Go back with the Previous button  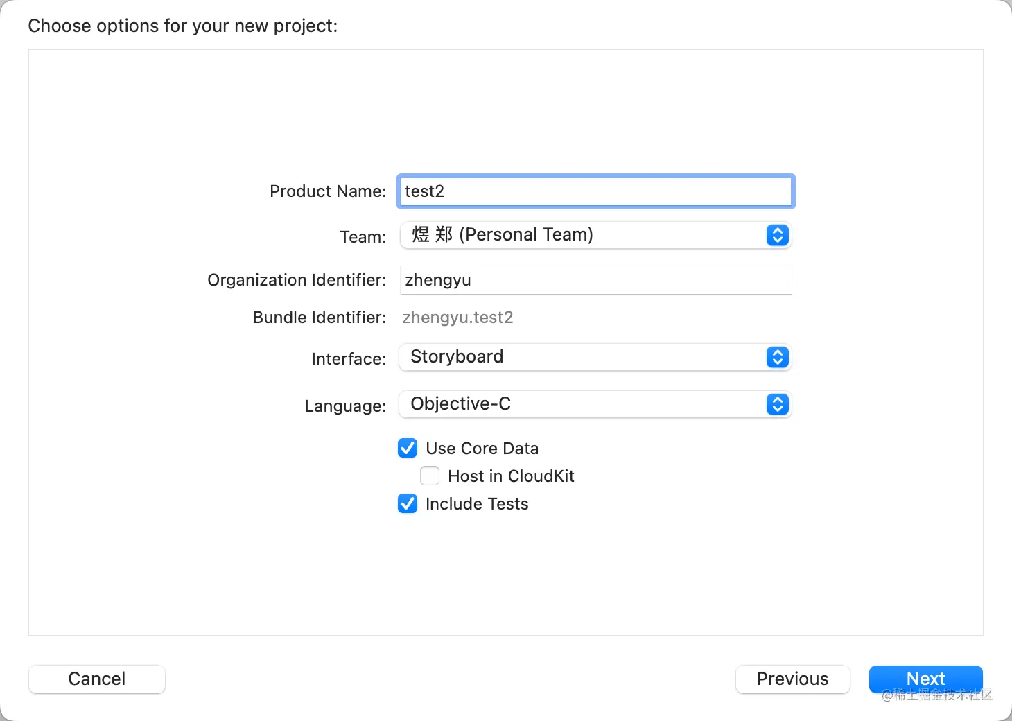pos(792,679)
